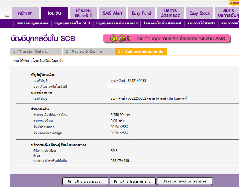Image resolution: width=239 pixels, height=187 pixels.
Task: Open the Easy Fund tab
Action: [x=142, y=13]
